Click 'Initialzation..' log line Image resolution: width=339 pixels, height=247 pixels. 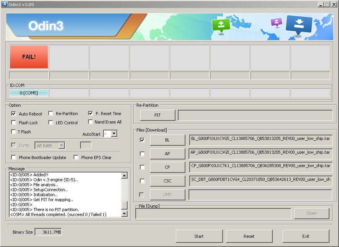pyautogui.click(x=34, y=195)
